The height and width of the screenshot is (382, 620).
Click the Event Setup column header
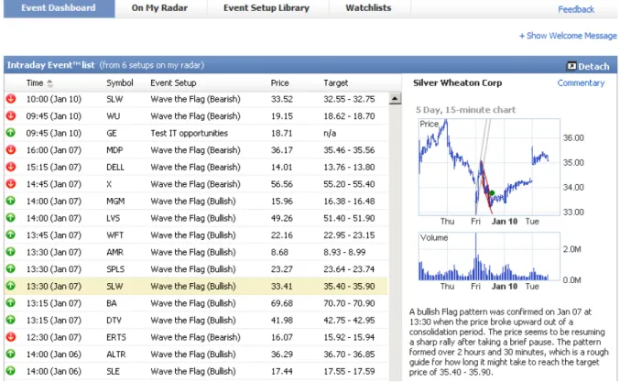(173, 83)
